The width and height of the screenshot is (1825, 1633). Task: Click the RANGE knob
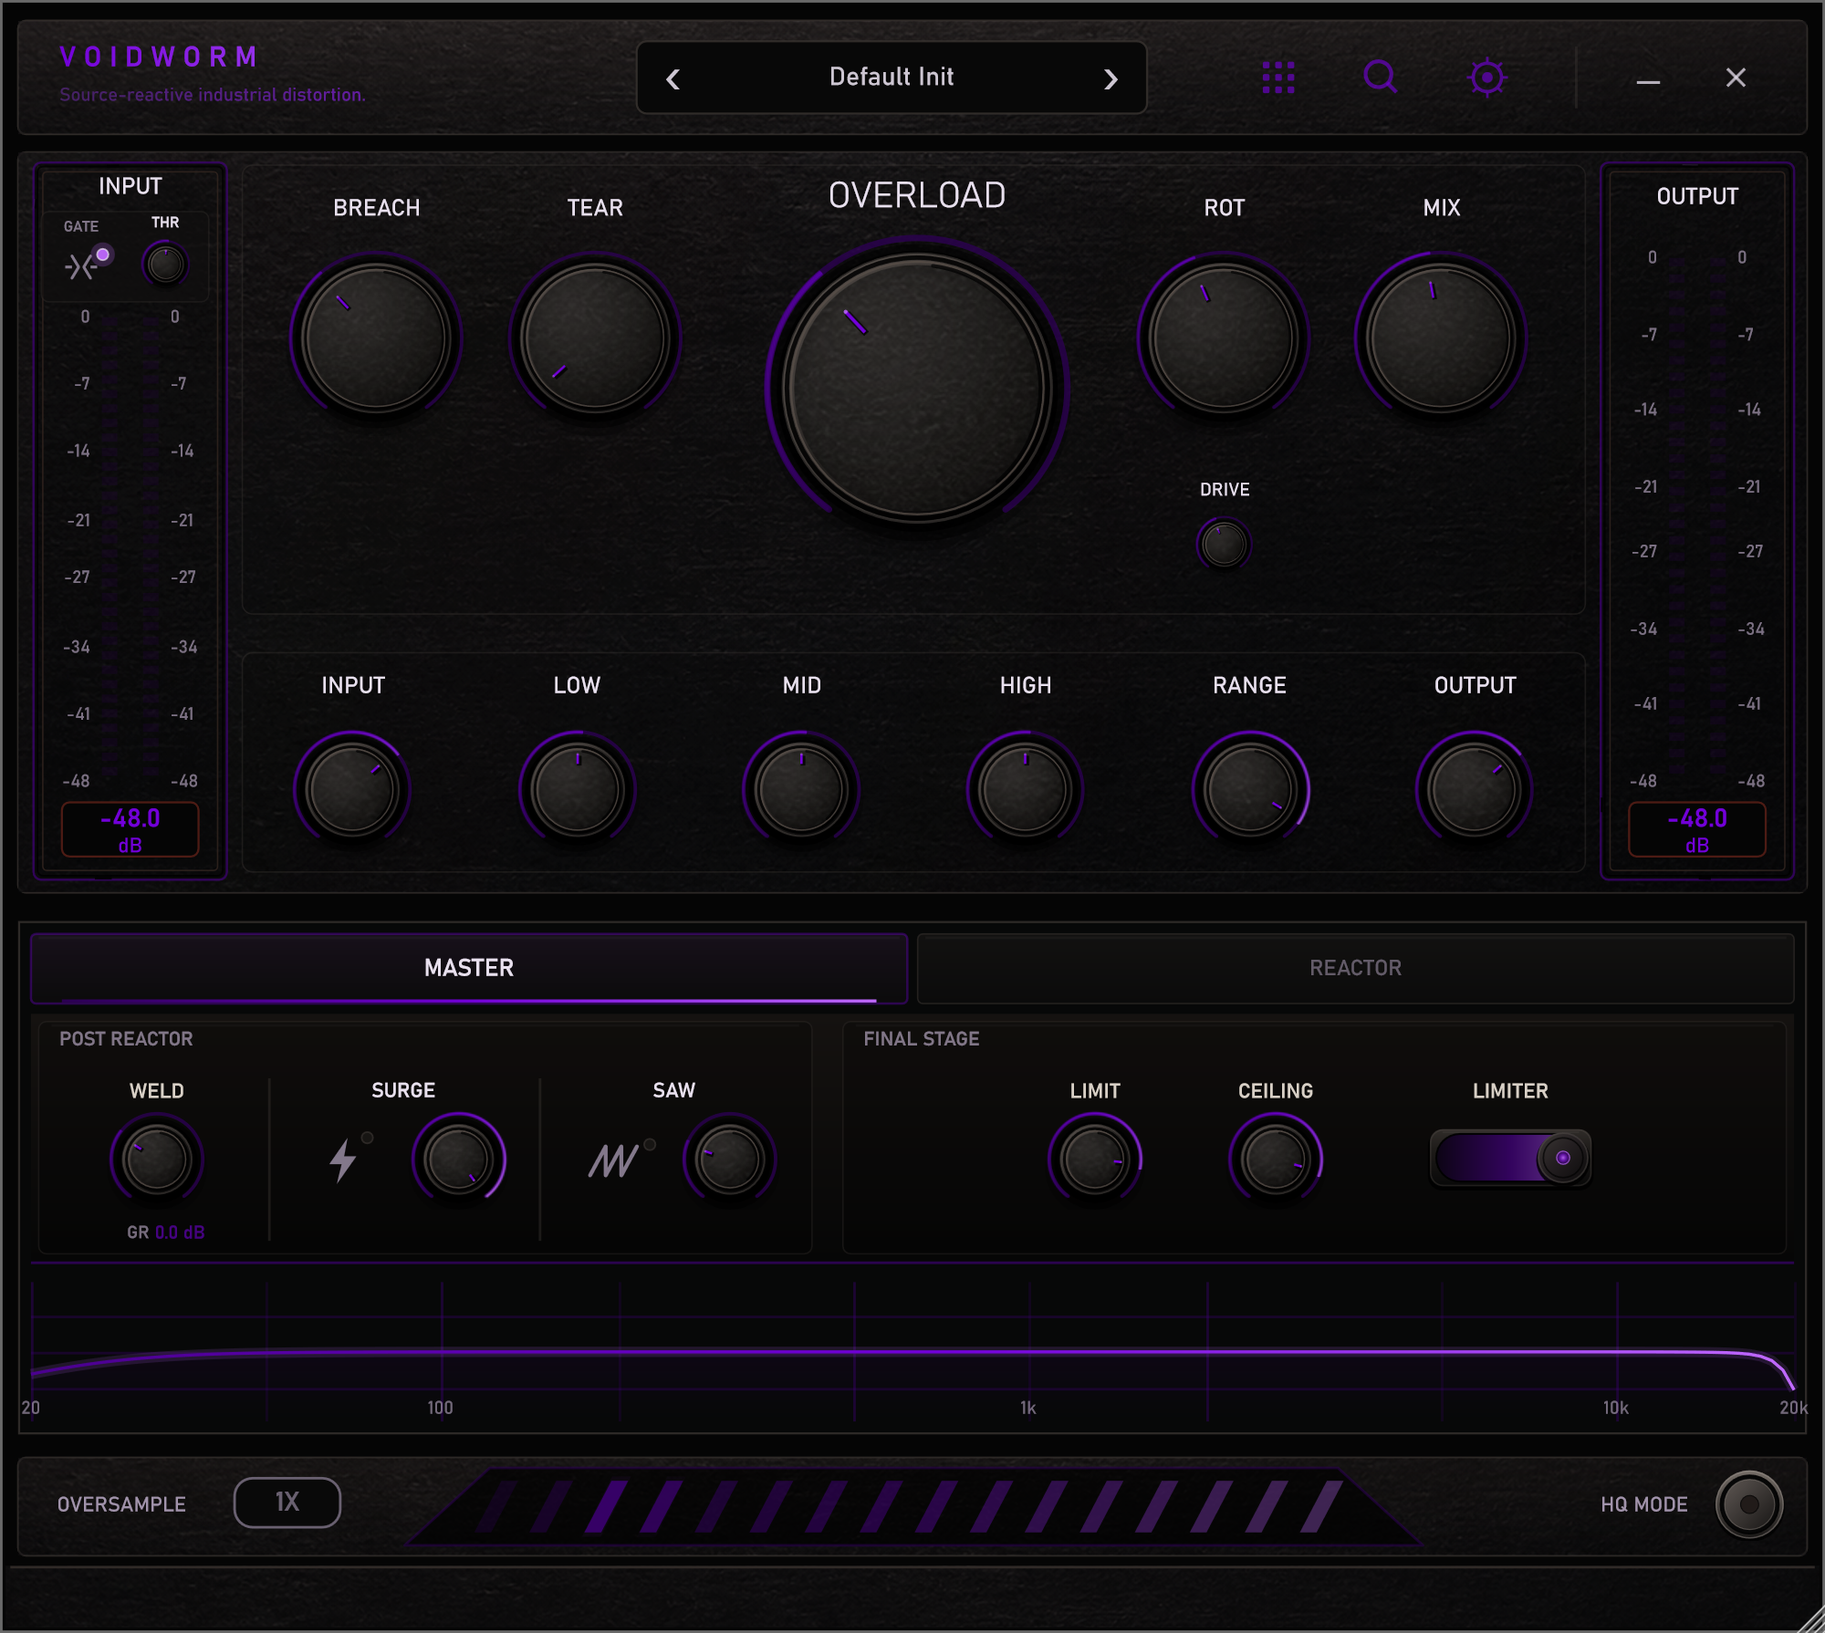[1250, 789]
